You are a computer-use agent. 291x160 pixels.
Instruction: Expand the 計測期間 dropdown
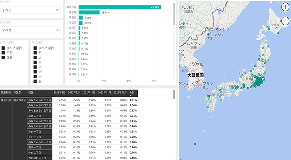pyautogui.click(x=30, y=30)
